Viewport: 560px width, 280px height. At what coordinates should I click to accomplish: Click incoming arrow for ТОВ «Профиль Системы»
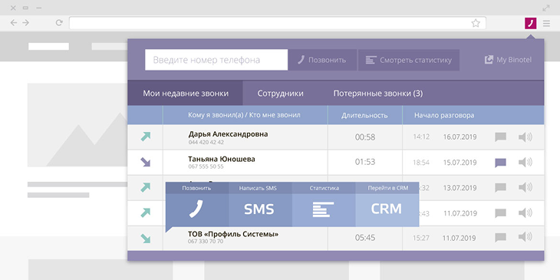coord(145,239)
